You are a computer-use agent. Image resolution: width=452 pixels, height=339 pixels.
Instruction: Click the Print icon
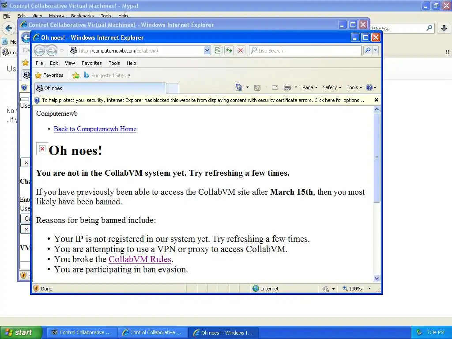click(x=287, y=88)
